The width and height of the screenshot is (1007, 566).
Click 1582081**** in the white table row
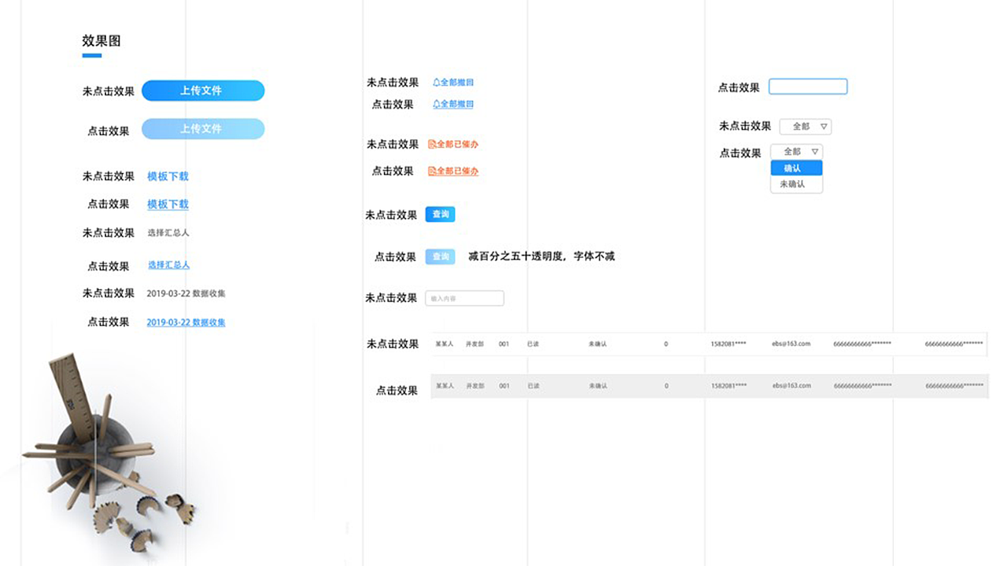(729, 344)
